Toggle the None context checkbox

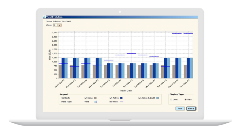tap(86, 98)
